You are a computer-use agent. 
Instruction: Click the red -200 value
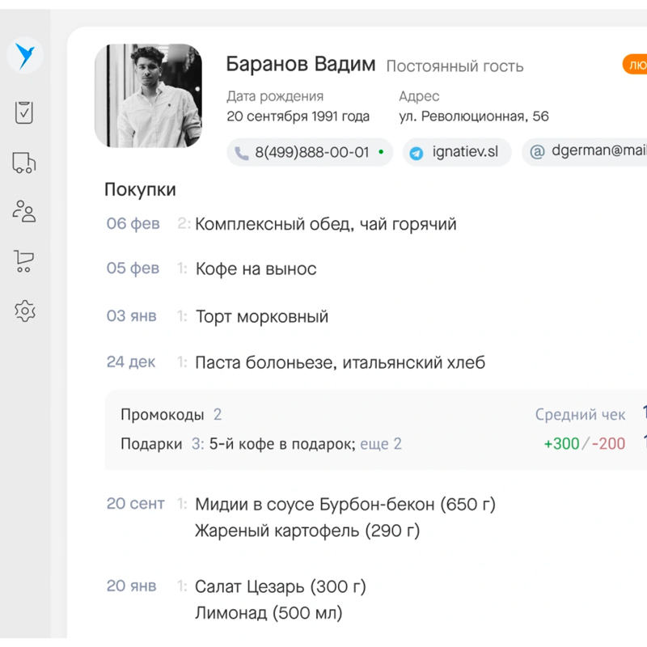point(609,444)
